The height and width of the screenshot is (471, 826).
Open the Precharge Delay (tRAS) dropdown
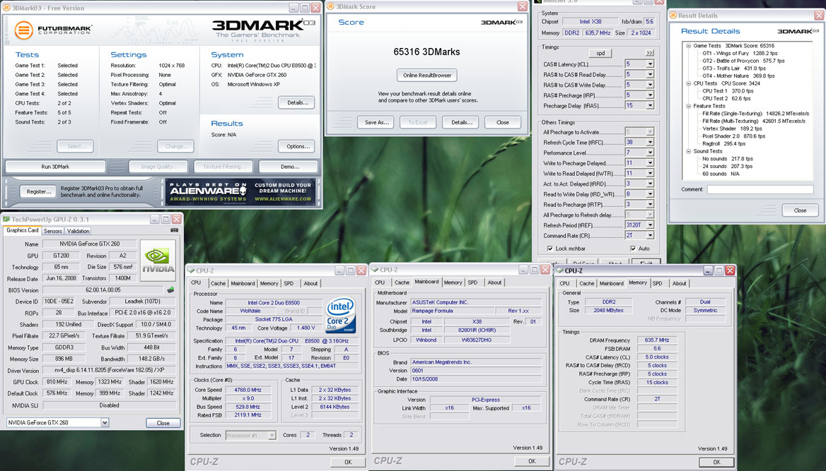click(650, 106)
